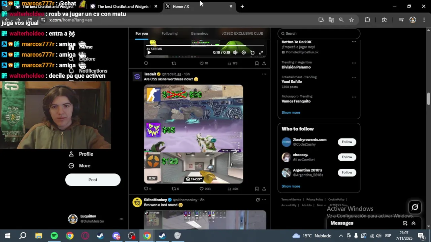Image resolution: width=431 pixels, height=242 pixels.
Task: Expand top video to fullscreen
Action: pyautogui.click(x=261, y=52)
